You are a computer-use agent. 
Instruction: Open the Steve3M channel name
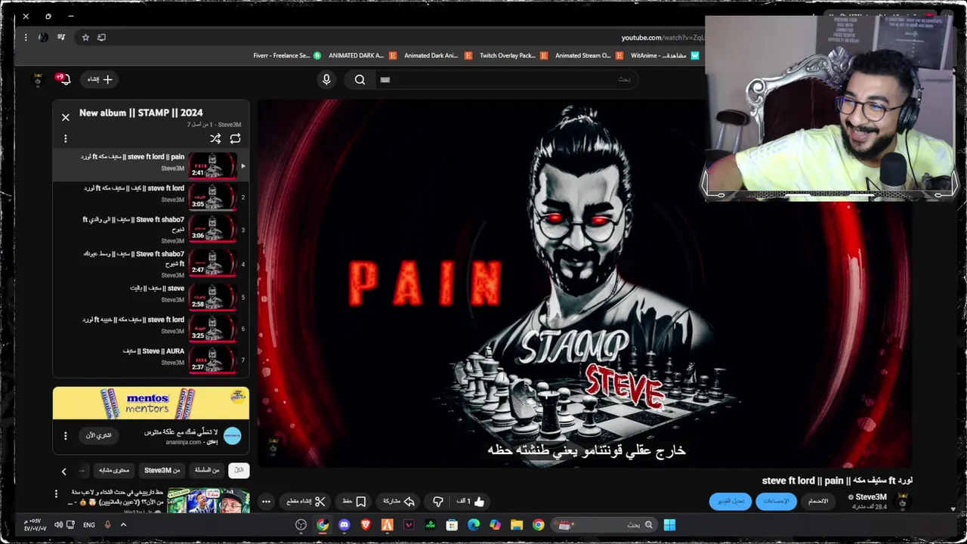870,497
